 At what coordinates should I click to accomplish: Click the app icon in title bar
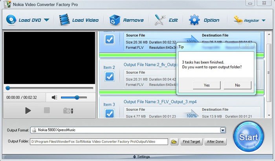point(7,4)
